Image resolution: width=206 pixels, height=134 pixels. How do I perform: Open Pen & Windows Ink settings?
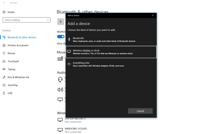tap(18, 77)
